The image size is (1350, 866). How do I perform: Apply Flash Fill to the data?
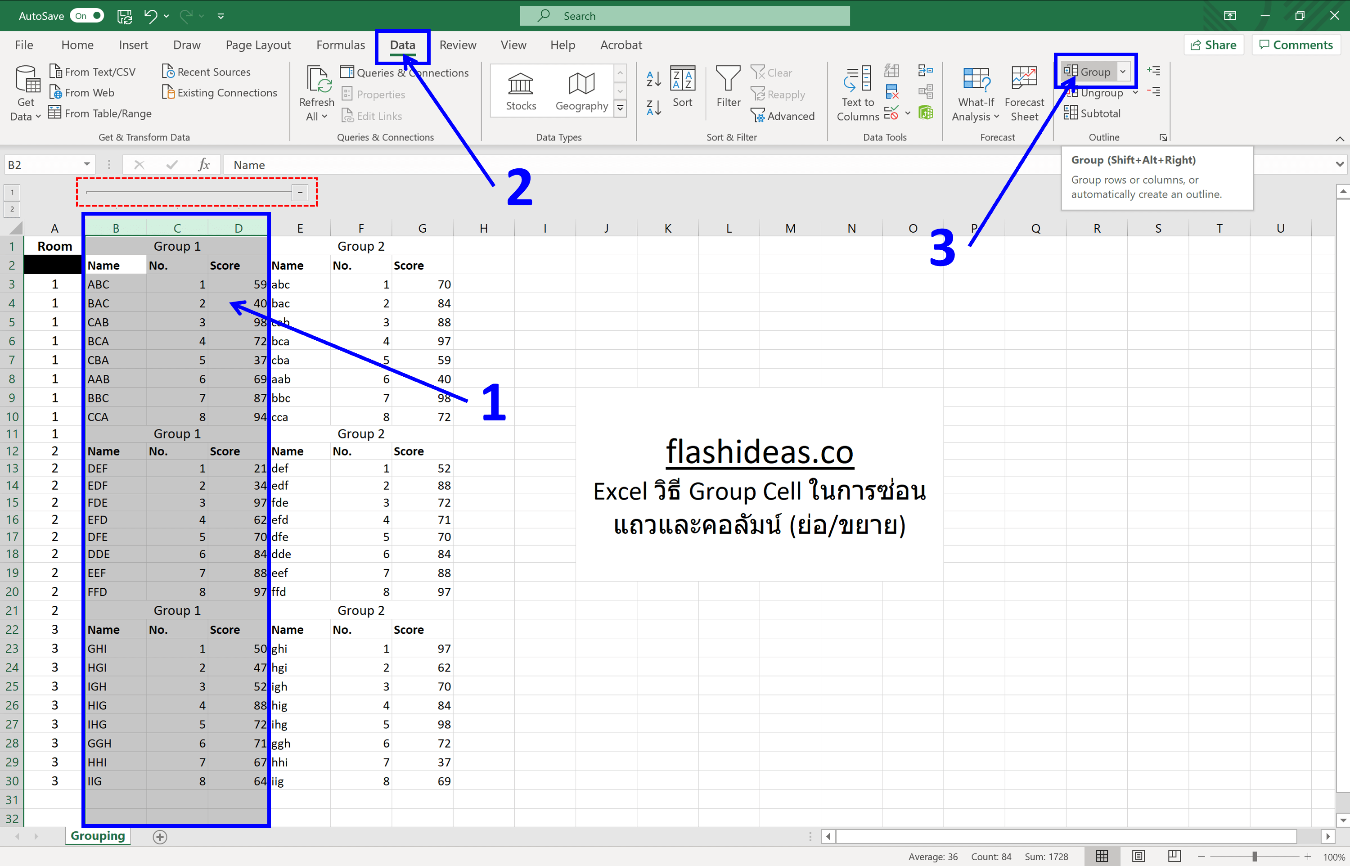click(891, 70)
